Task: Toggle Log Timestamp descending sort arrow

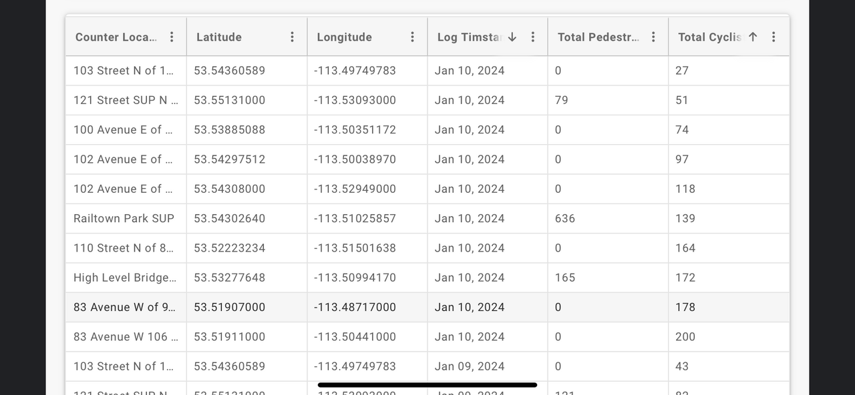Action: (x=512, y=37)
